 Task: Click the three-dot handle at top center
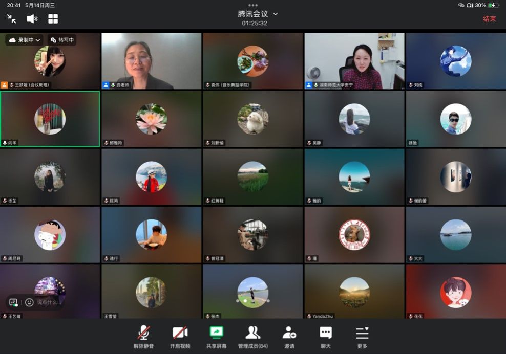click(x=252, y=5)
